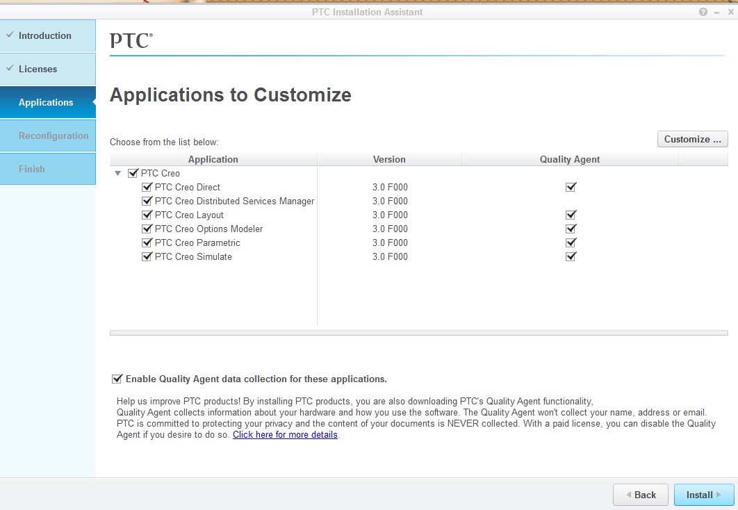Viewport: 738px width, 510px height.
Task: Uncheck the PTC Creo Direct application
Action: [x=147, y=186]
